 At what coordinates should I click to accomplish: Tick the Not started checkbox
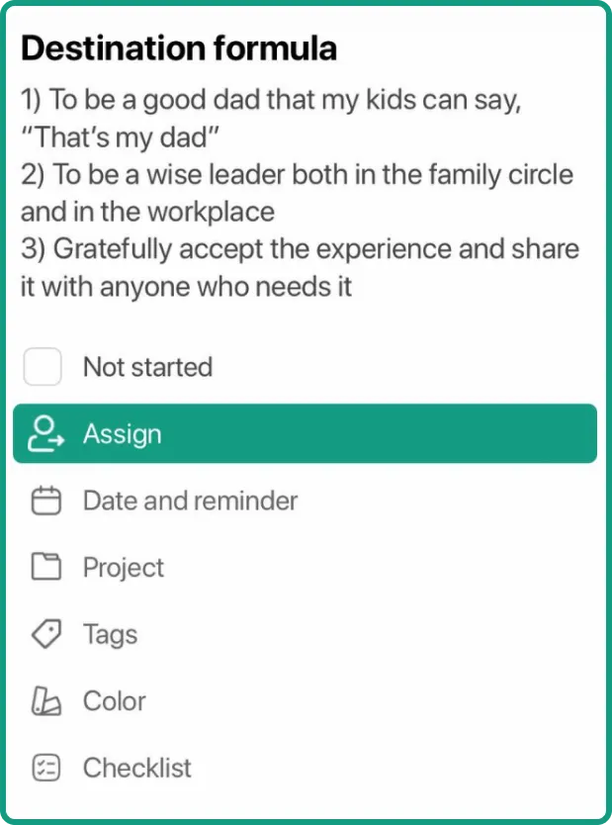[x=44, y=367]
